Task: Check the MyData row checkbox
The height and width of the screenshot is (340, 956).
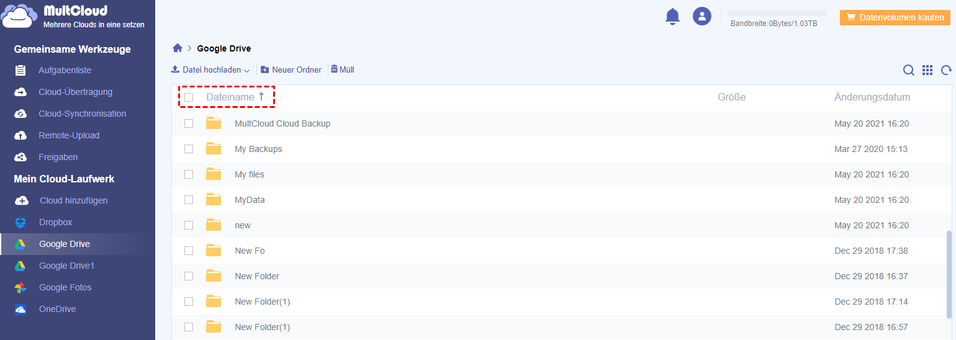Action: click(189, 200)
